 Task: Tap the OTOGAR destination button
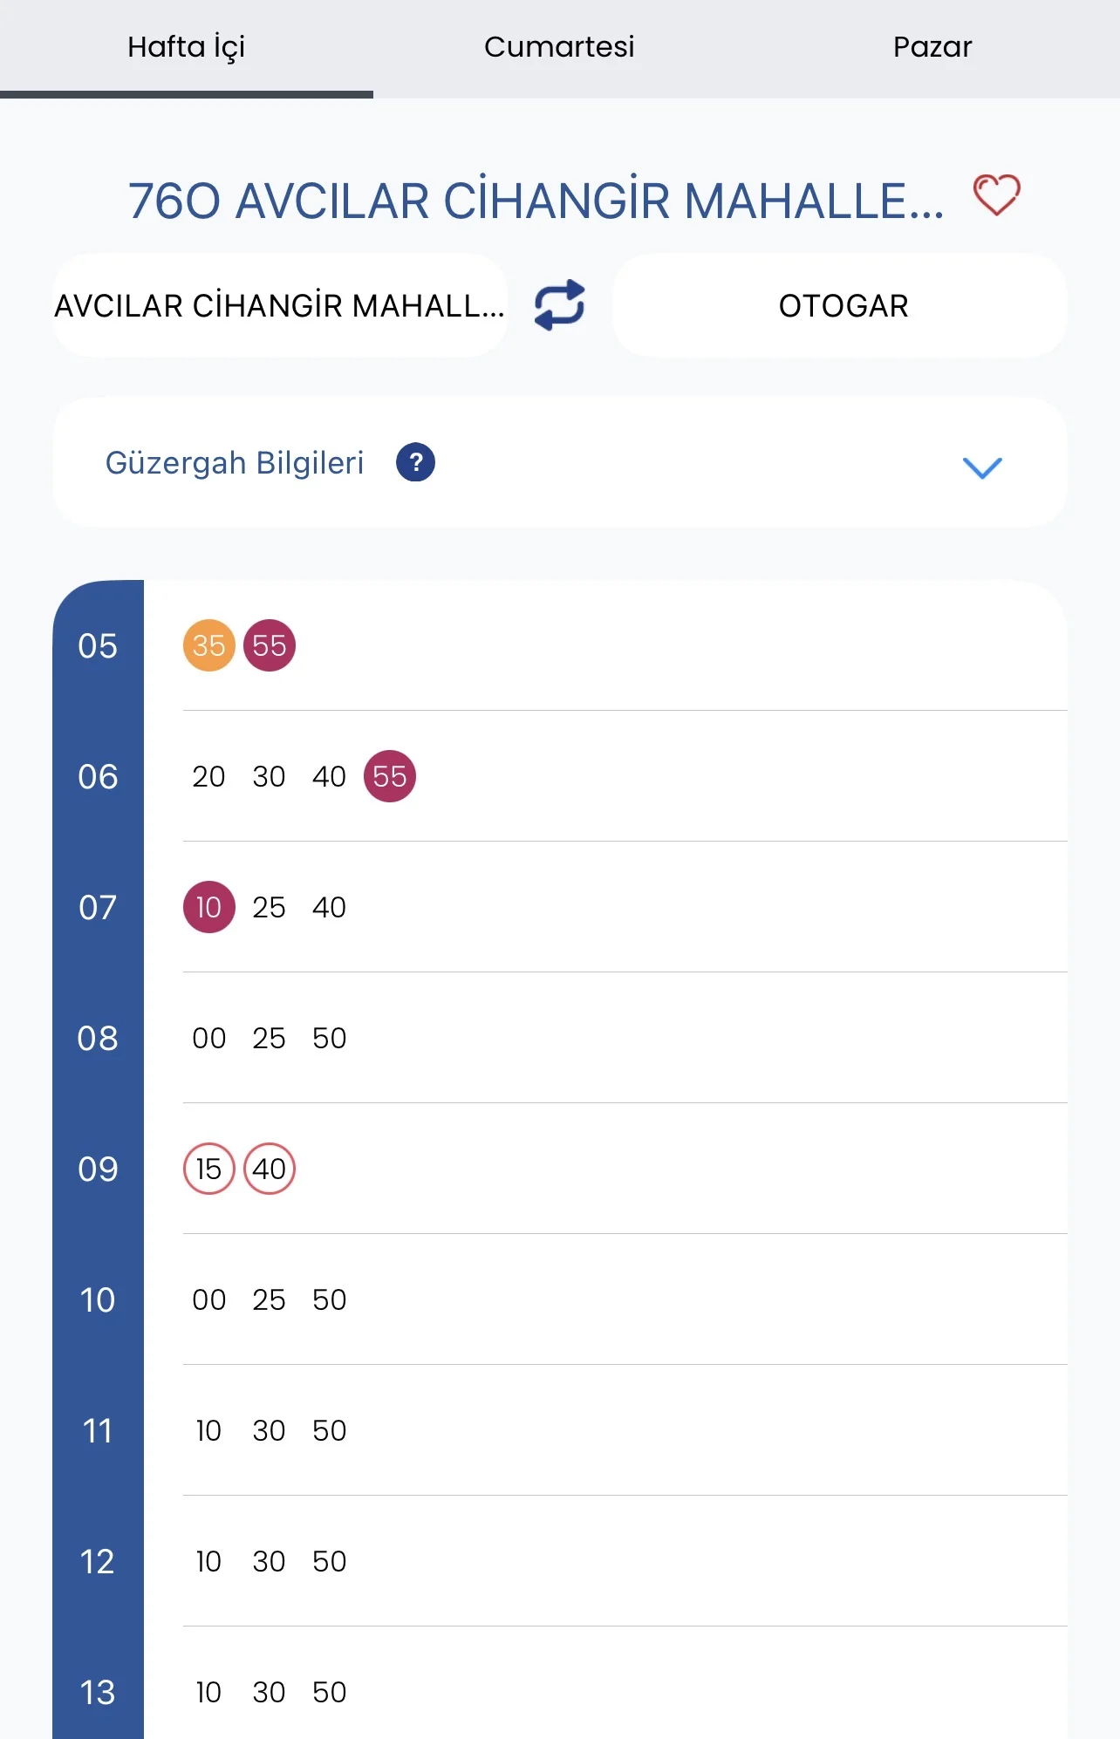[843, 305]
